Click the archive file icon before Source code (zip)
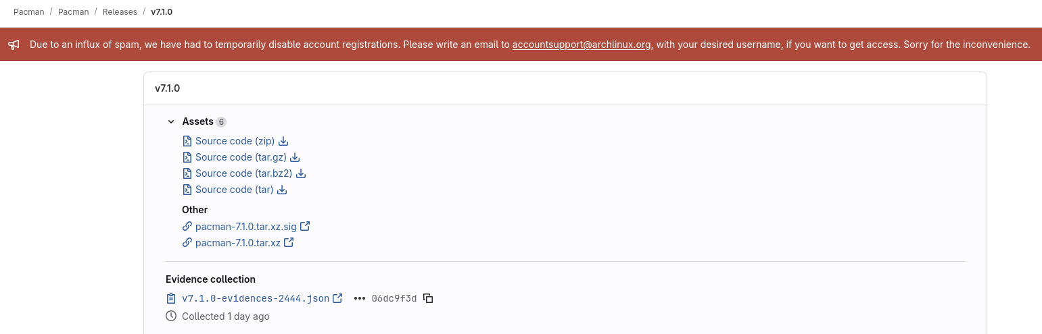This screenshot has height=334, width=1042. 187,141
